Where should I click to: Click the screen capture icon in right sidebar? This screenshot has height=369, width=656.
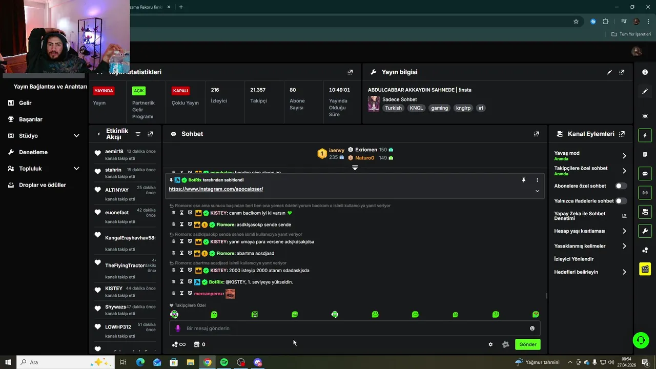[645, 116]
